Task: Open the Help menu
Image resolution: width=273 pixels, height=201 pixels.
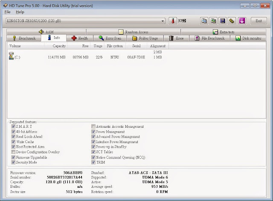Action: [x=20, y=12]
